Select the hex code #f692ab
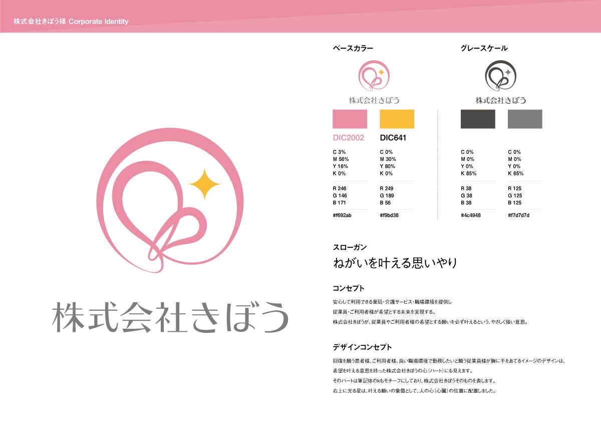Image resolution: width=601 pixels, height=425 pixels. pyautogui.click(x=342, y=215)
